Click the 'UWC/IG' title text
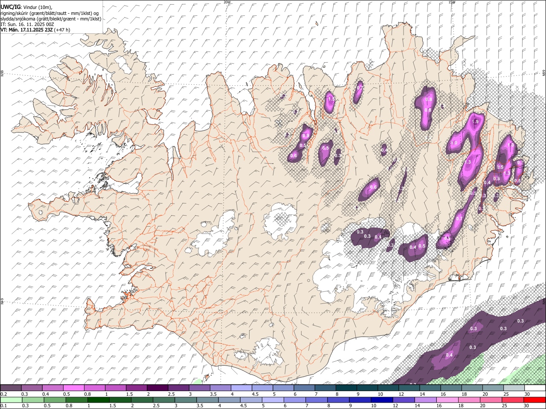The image size is (546, 409). pyautogui.click(x=10, y=7)
